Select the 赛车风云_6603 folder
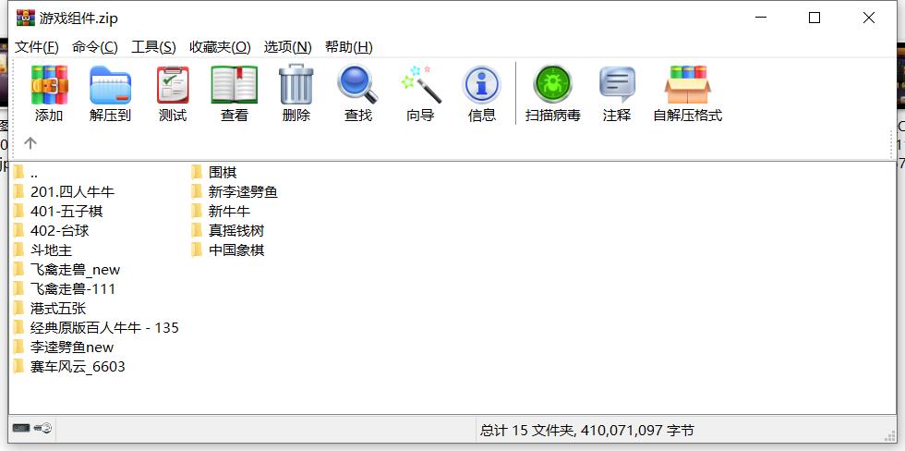 78,366
